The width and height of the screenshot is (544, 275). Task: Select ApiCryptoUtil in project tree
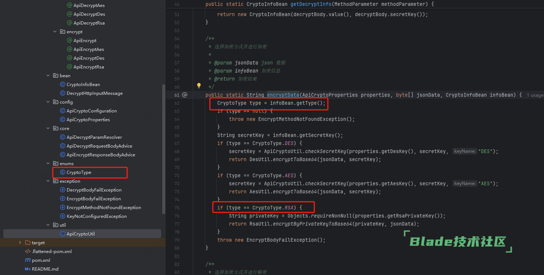pos(81,234)
